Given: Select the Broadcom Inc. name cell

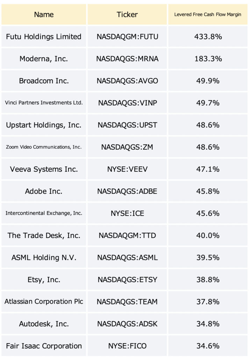Looking at the screenshot, I should [x=44, y=81].
